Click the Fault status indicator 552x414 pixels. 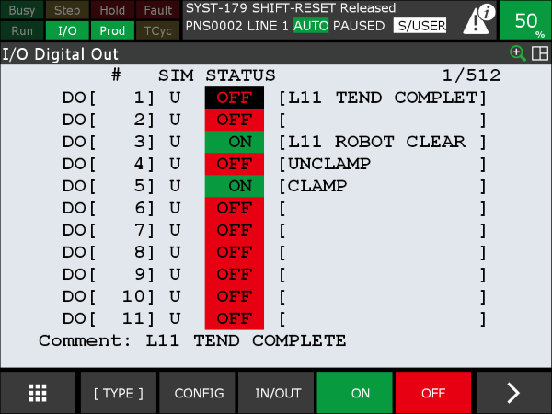(158, 10)
